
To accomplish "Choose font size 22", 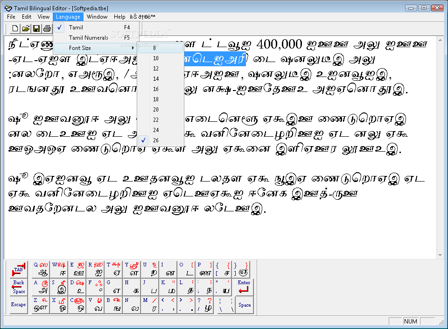I will click(x=161, y=120).
